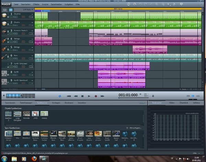Image resolution: width=206 pixels, height=162 pixels.
Task: Switch to the Soundpools tab
Action: point(10,103)
